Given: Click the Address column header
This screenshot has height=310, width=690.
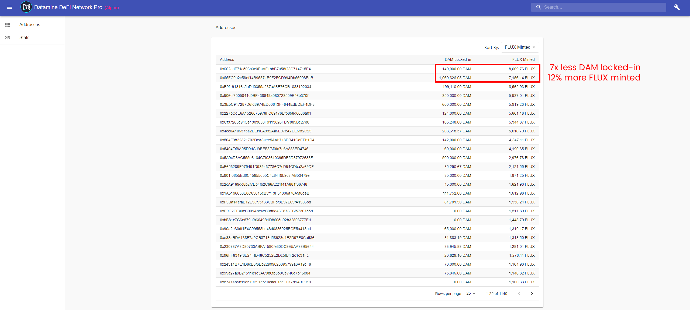Looking at the screenshot, I should coord(227,59).
